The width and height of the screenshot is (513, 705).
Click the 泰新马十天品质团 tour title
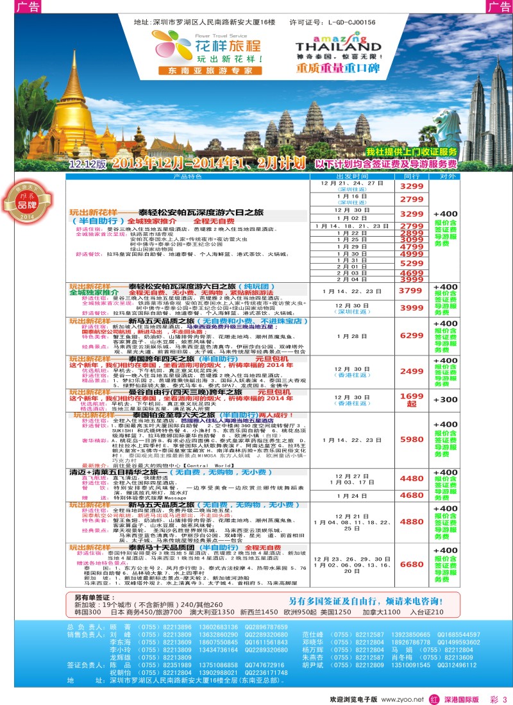[x=162, y=548]
